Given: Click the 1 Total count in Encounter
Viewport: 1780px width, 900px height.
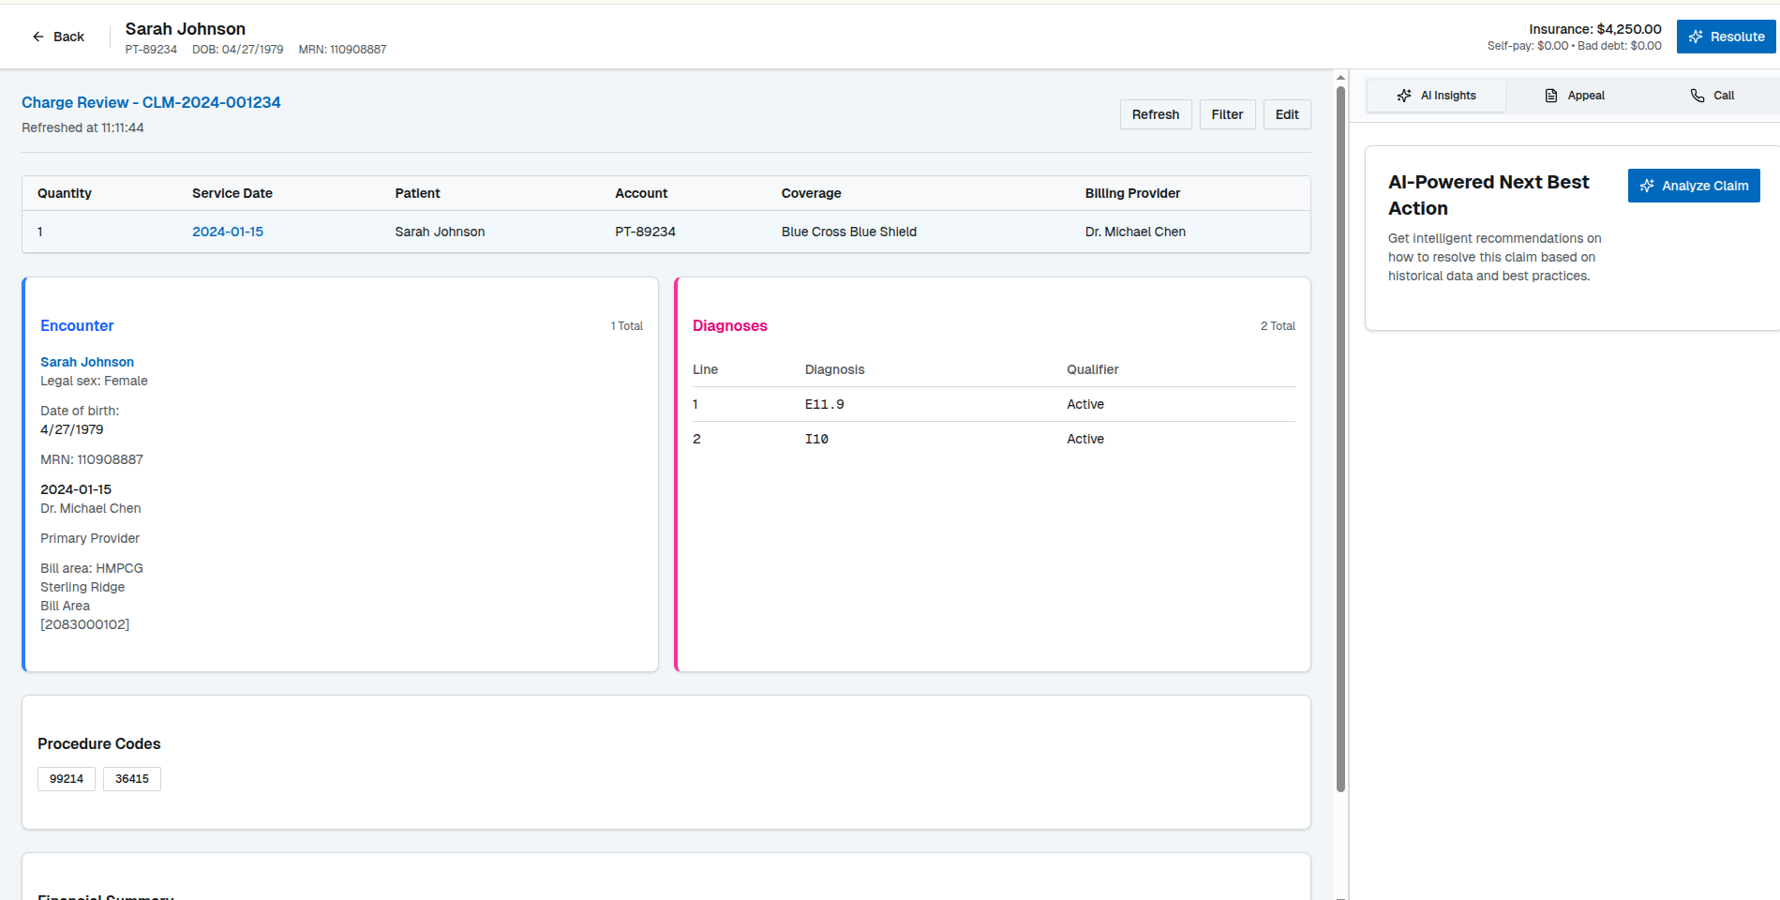Looking at the screenshot, I should pos(627,326).
